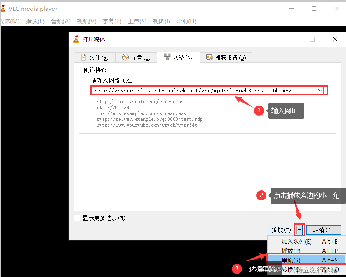
Task: Switch to the 捕获设备(D) tab
Action: [226, 57]
